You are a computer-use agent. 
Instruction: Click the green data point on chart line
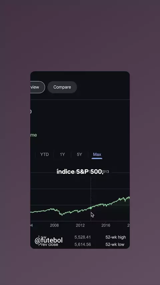(x=91, y=208)
